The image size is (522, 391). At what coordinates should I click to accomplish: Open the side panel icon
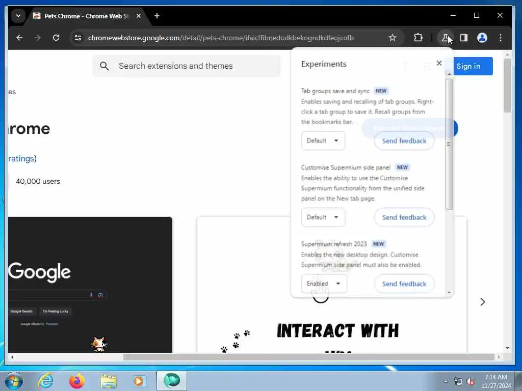pos(464,38)
